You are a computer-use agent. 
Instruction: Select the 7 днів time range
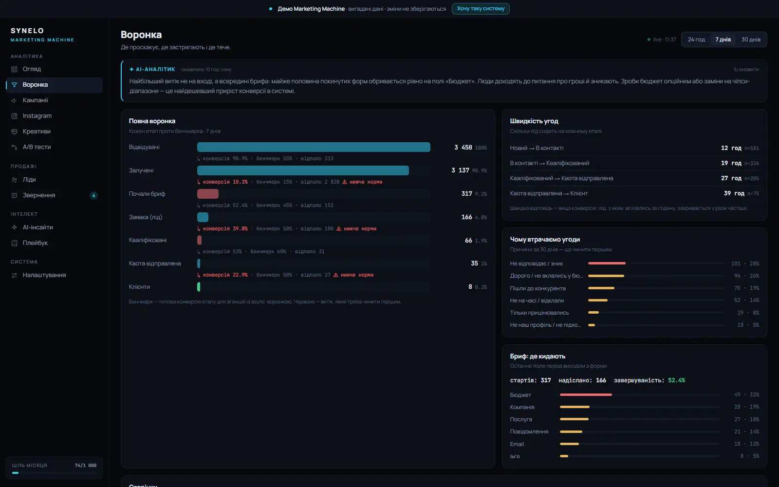(723, 39)
